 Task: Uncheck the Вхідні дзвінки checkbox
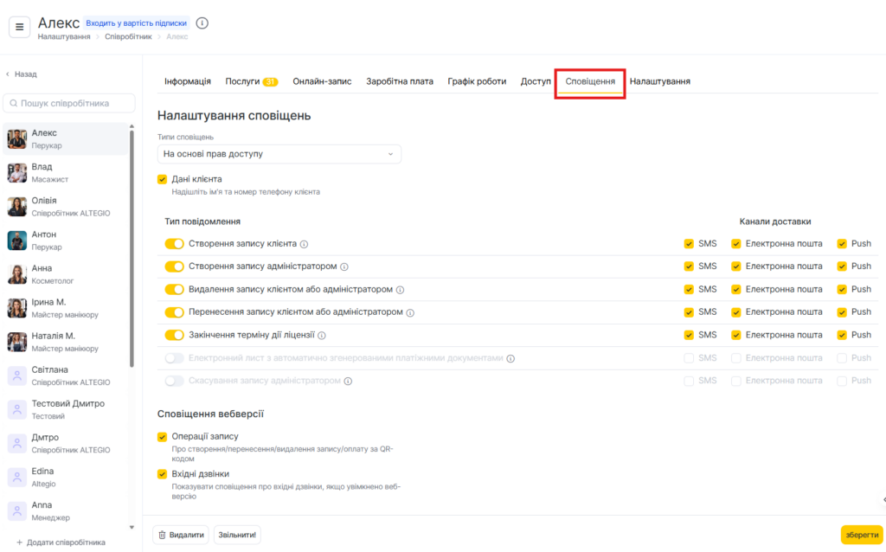pyautogui.click(x=163, y=474)
